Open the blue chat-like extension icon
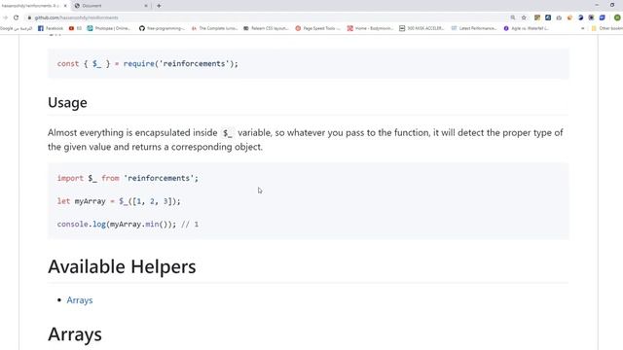This screenshot has width=623, height=350. [602, 17]
